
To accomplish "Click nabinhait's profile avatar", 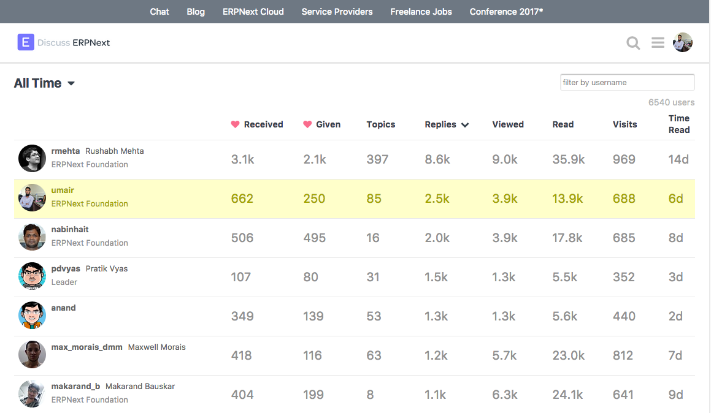I will (32, 237).
